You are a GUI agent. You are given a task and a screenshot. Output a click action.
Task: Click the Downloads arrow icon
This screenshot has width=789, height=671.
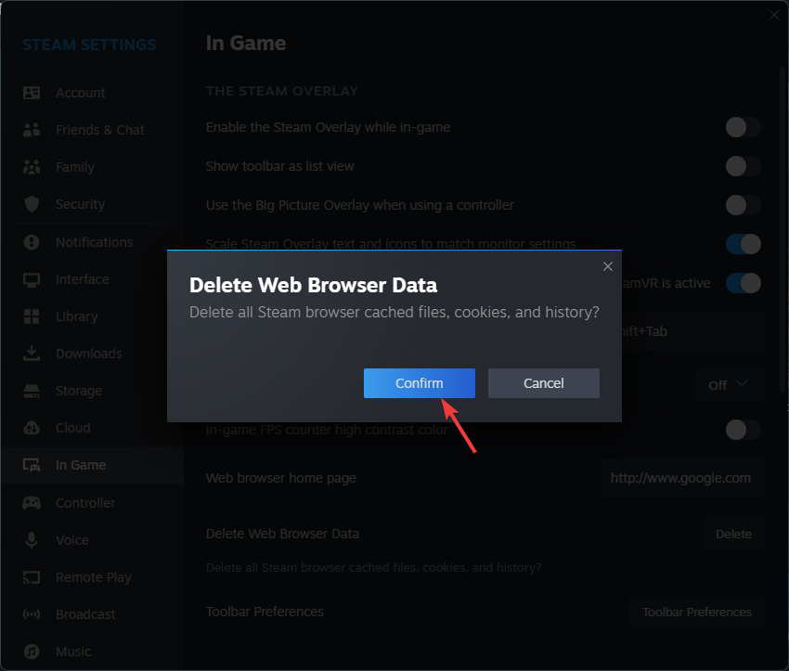32,353
